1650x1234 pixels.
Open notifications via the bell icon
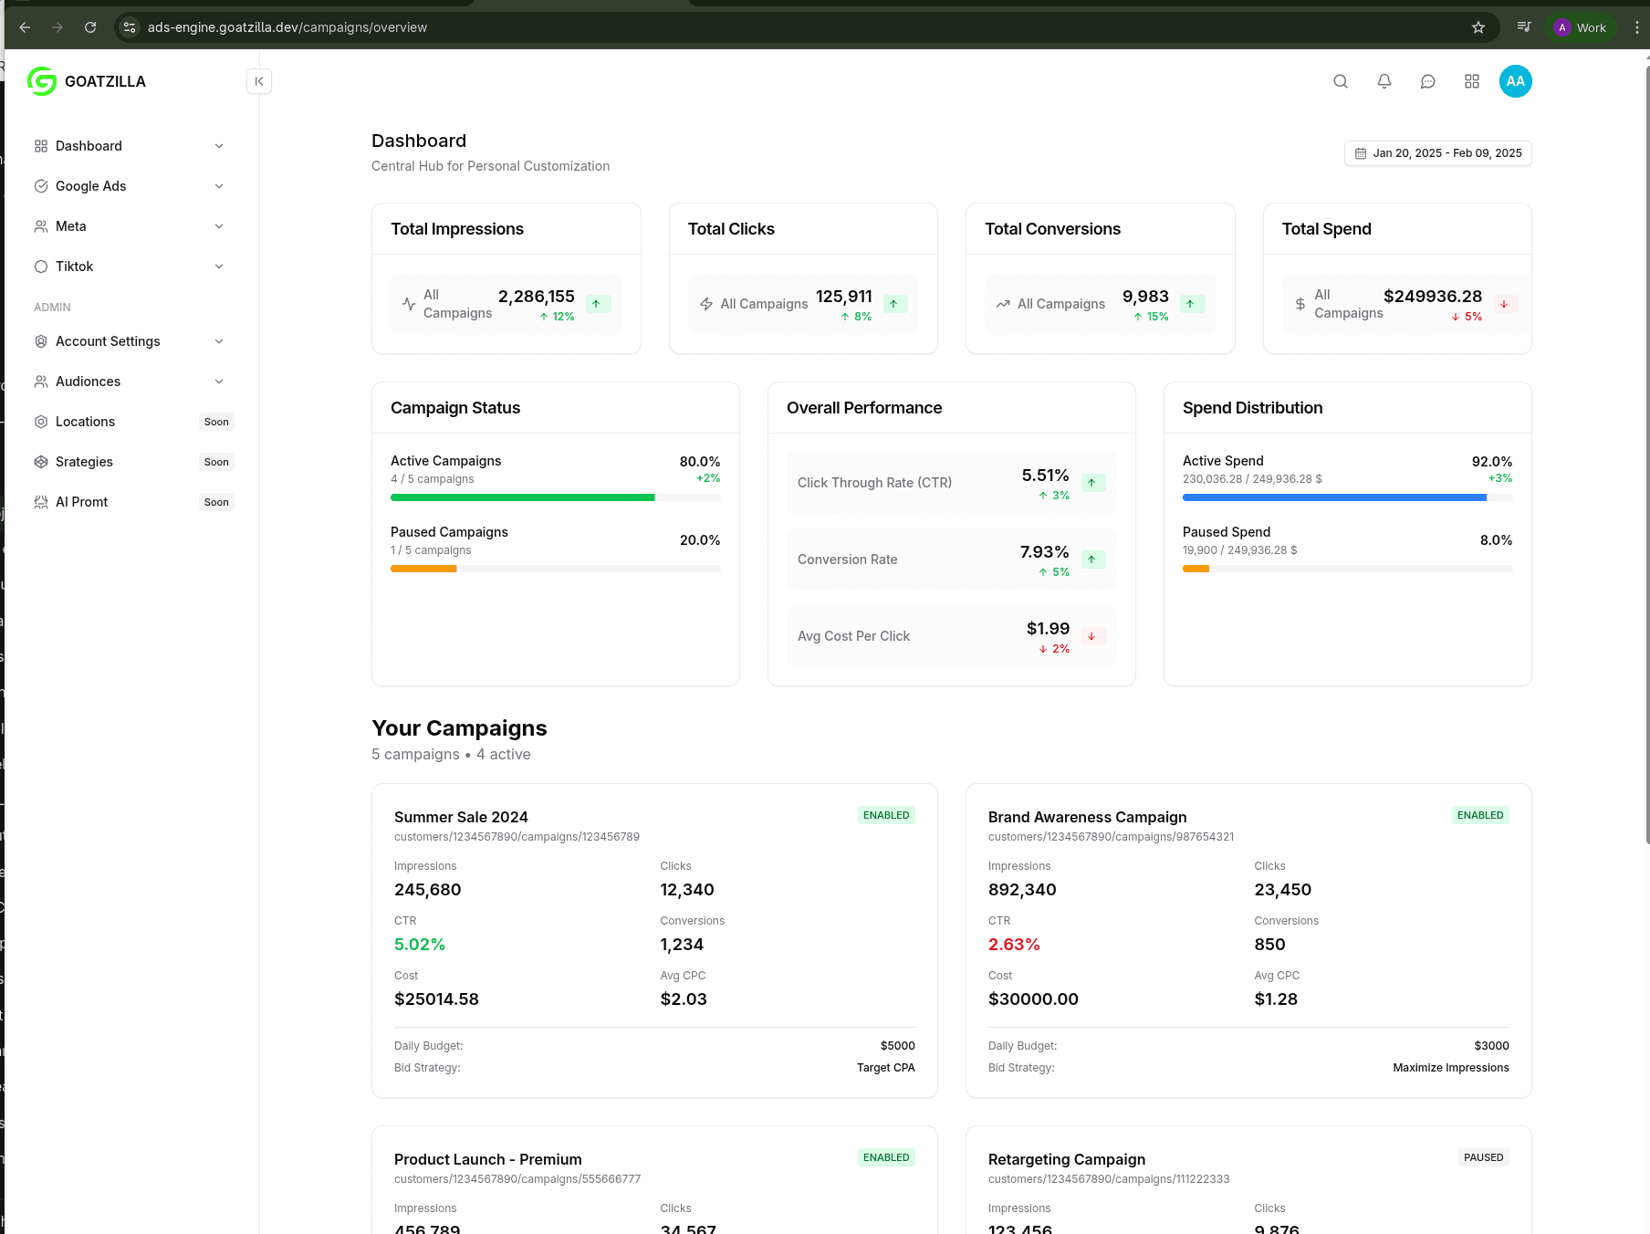1384,81
